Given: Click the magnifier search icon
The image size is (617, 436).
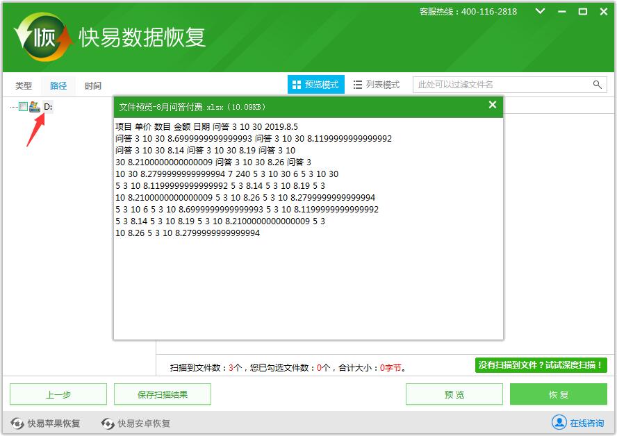Looking at the screenshot, I should [x=596, y=85].
